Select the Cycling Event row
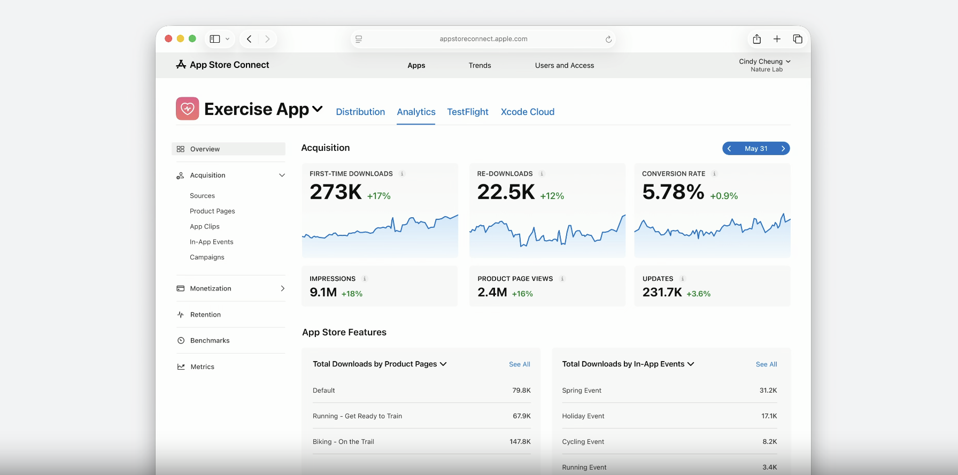The height and width of the screenshot is (475, 958). coord(669,442)
